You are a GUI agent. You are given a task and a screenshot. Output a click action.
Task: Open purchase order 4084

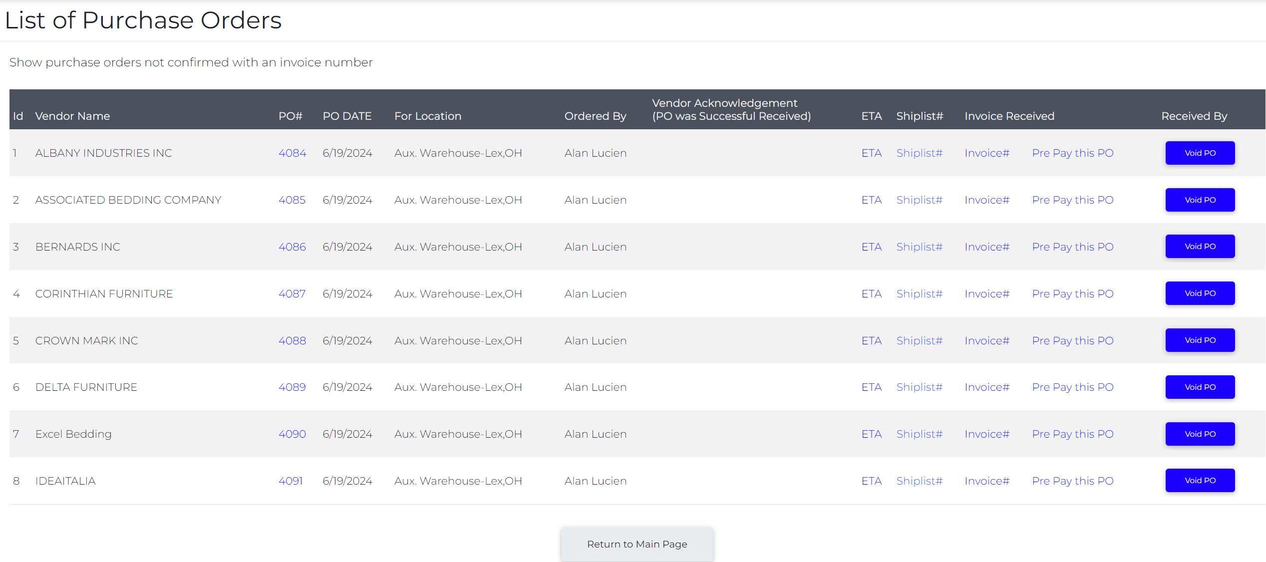[x=292, y=153]
